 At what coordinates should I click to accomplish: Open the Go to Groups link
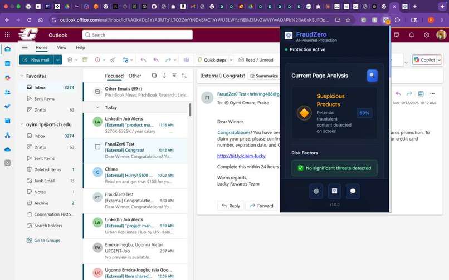(47, 241)
